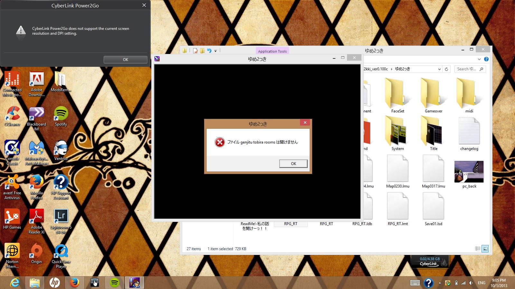Click the Explorer search box

tap(470, 69)
